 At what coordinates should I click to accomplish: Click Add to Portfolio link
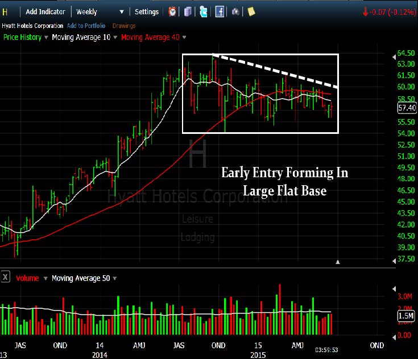click(86, 26)
